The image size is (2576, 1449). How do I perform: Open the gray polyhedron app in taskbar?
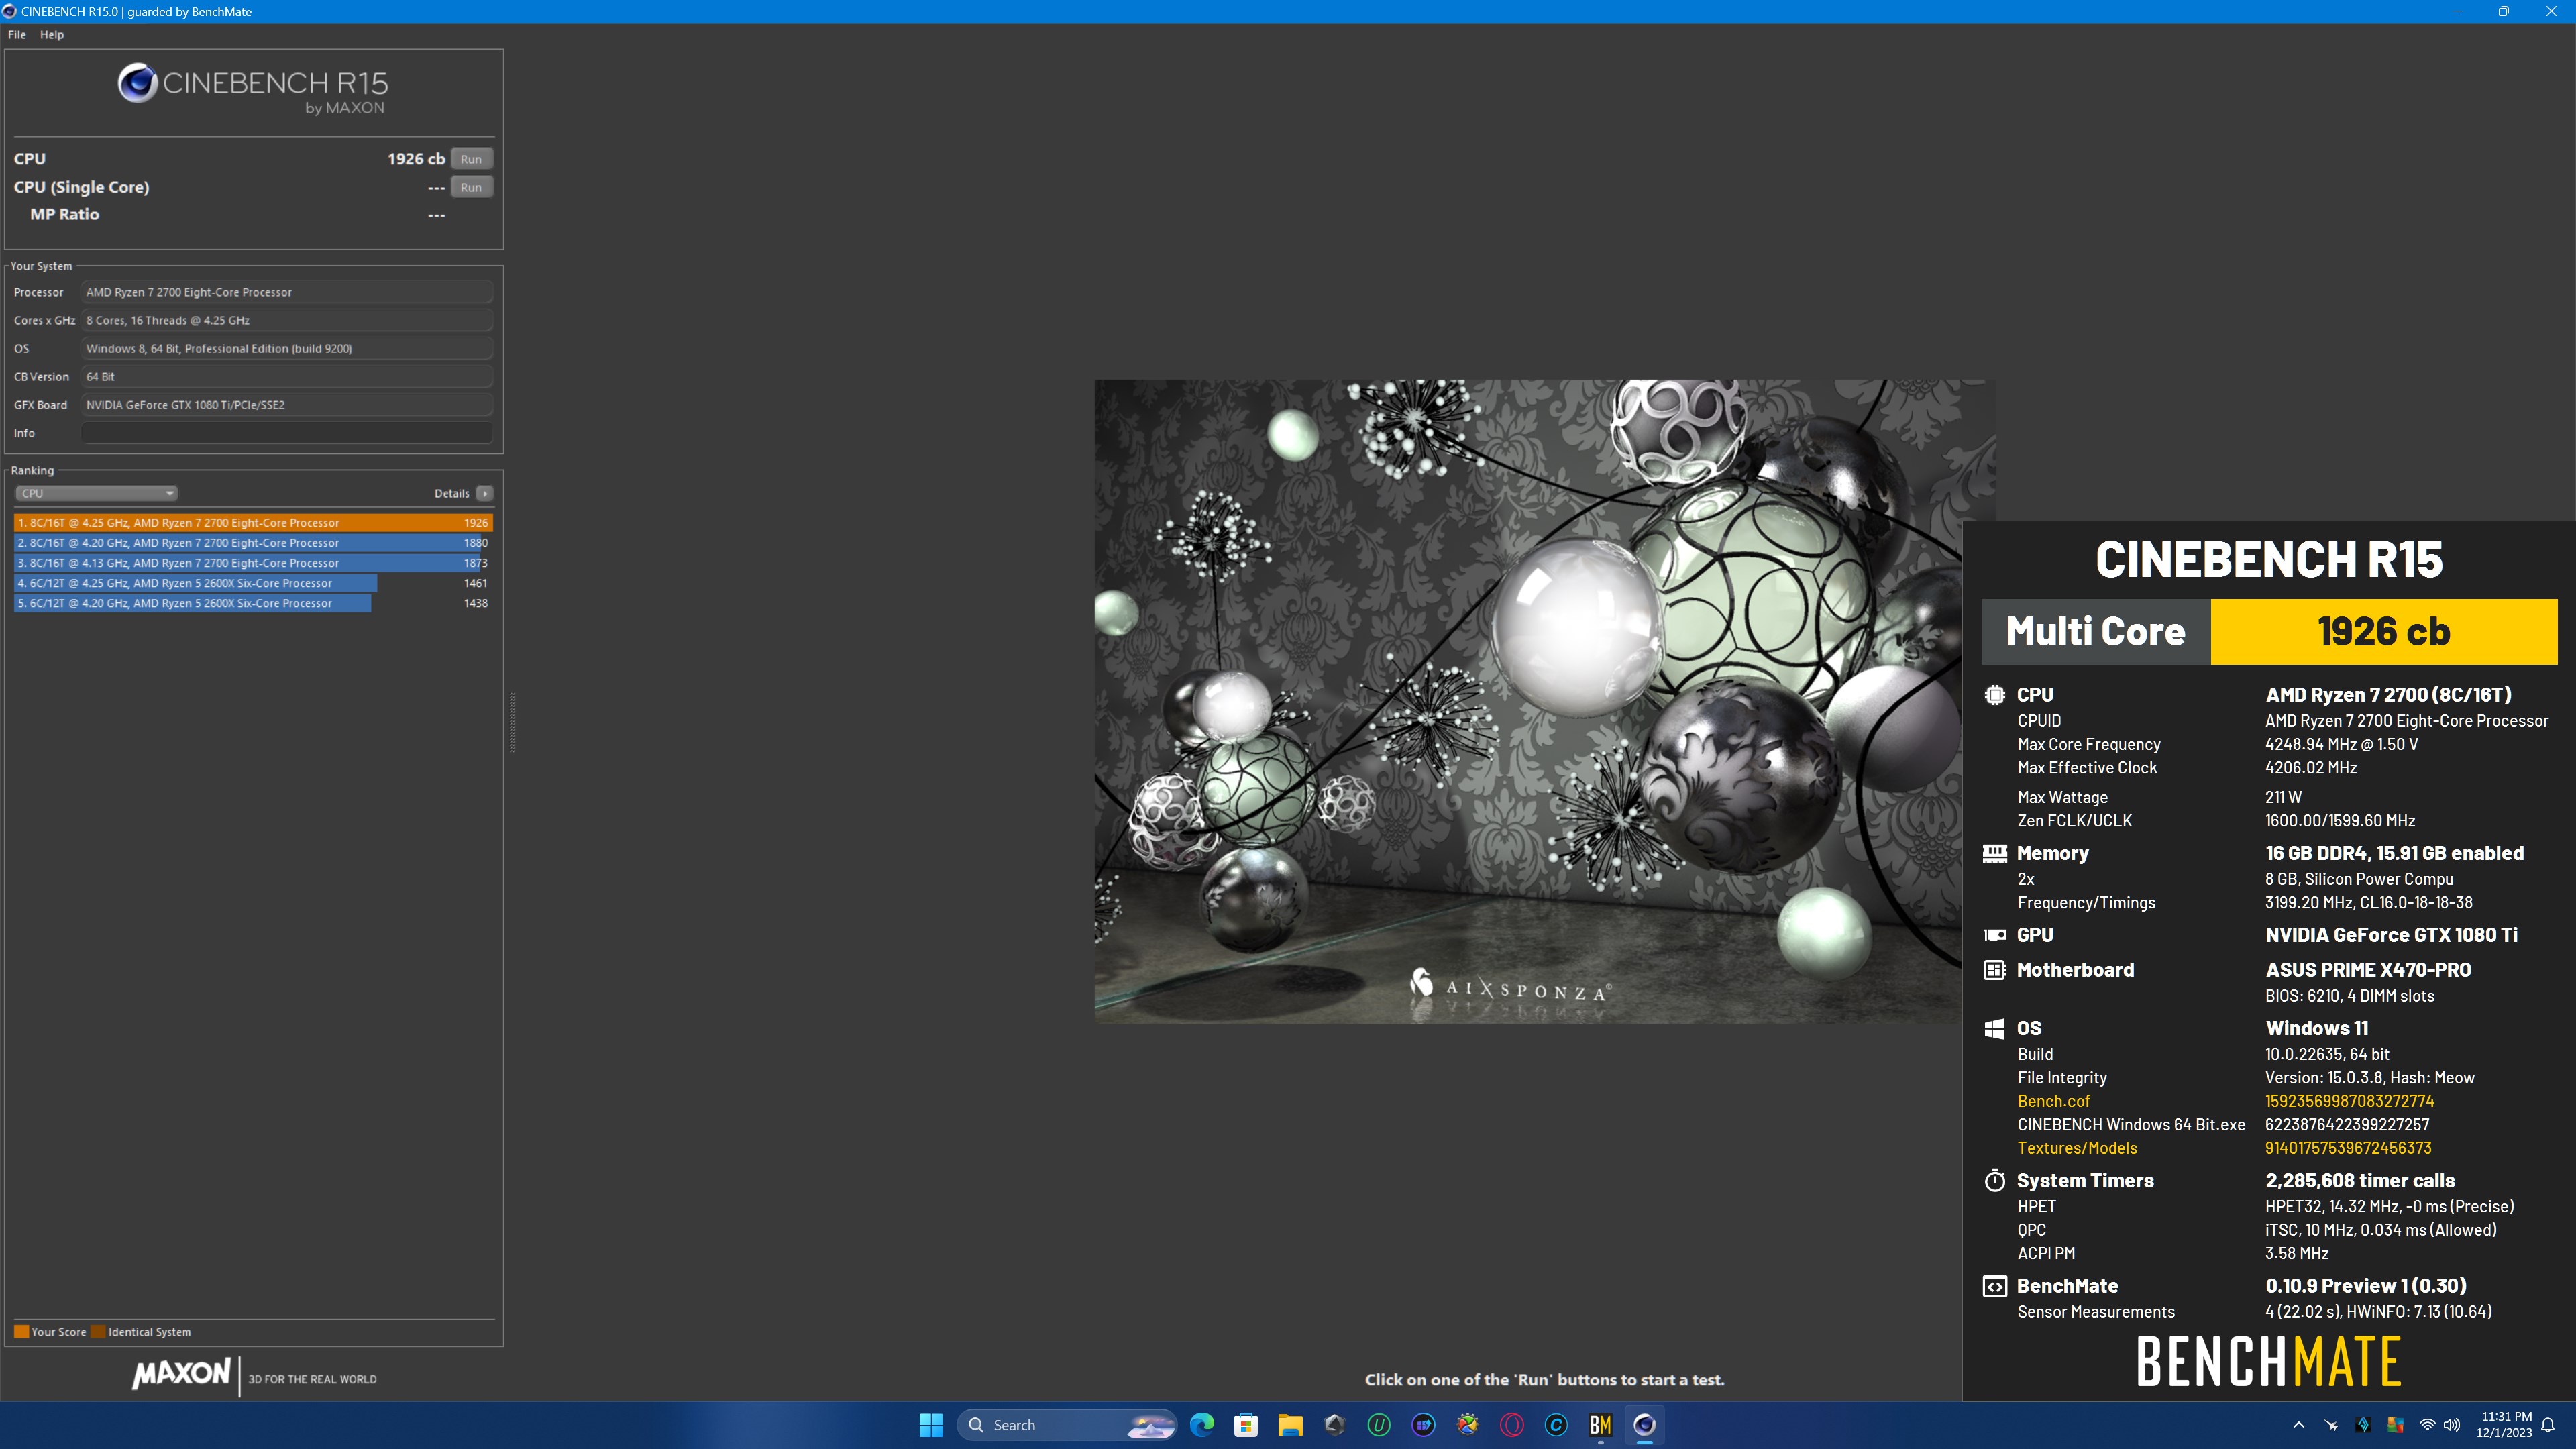tap(1334, 1425)
